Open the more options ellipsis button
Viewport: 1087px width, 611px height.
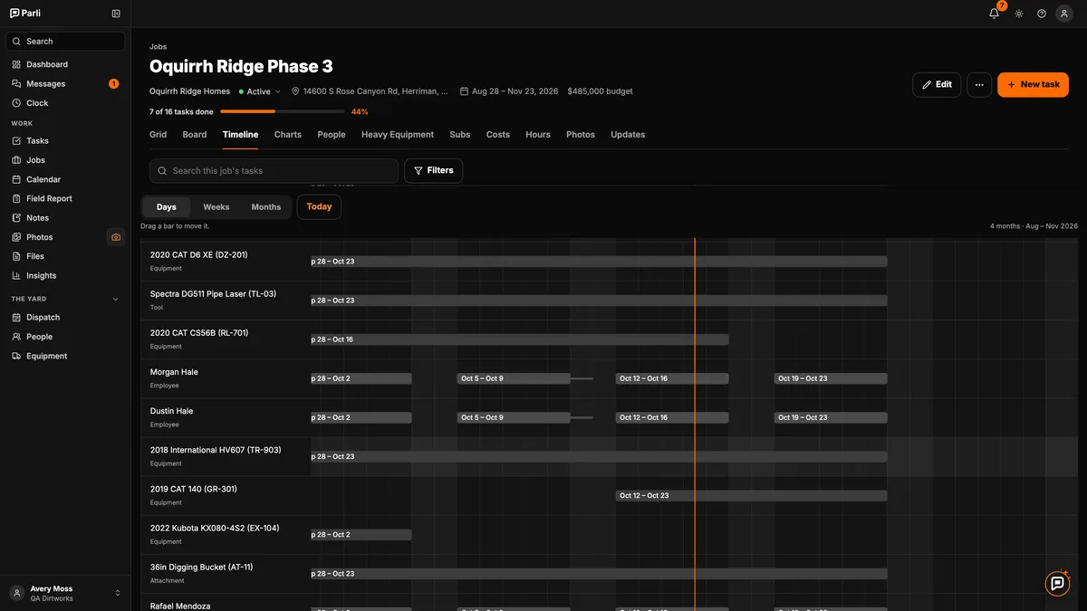point(979,84)
